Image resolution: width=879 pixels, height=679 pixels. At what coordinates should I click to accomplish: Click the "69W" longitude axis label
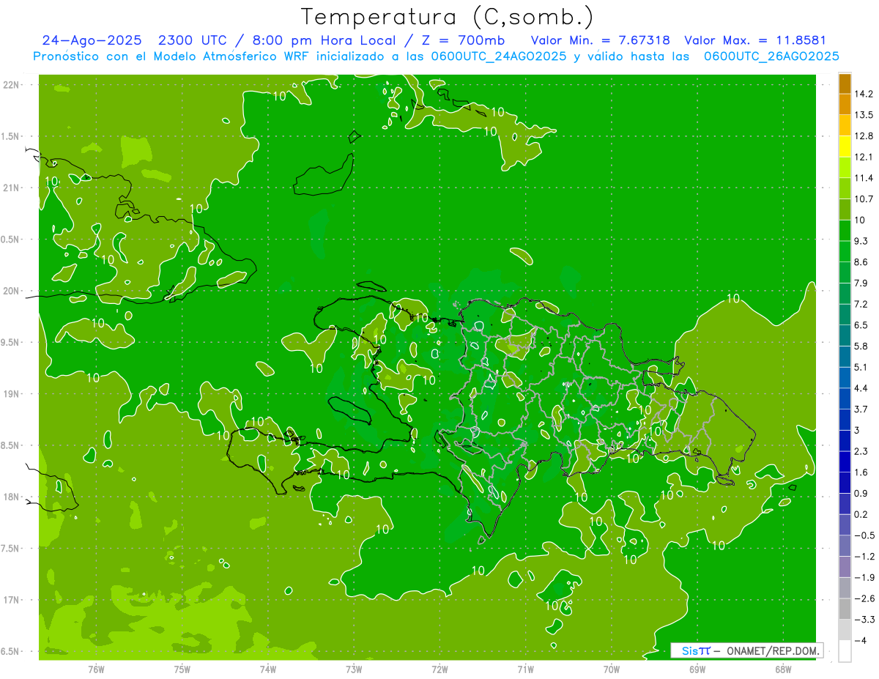click(697, 670)
